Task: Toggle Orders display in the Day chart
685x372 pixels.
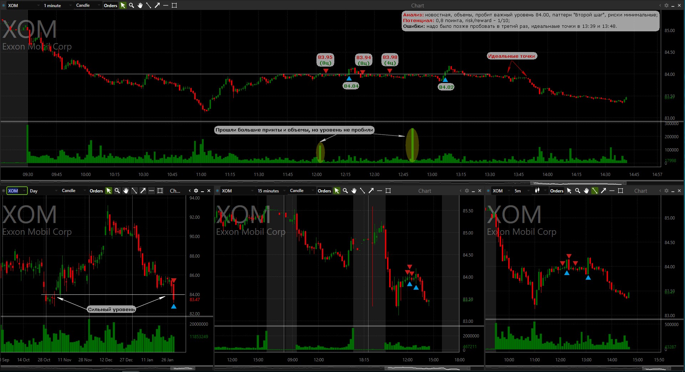Action: coord(96,191)
